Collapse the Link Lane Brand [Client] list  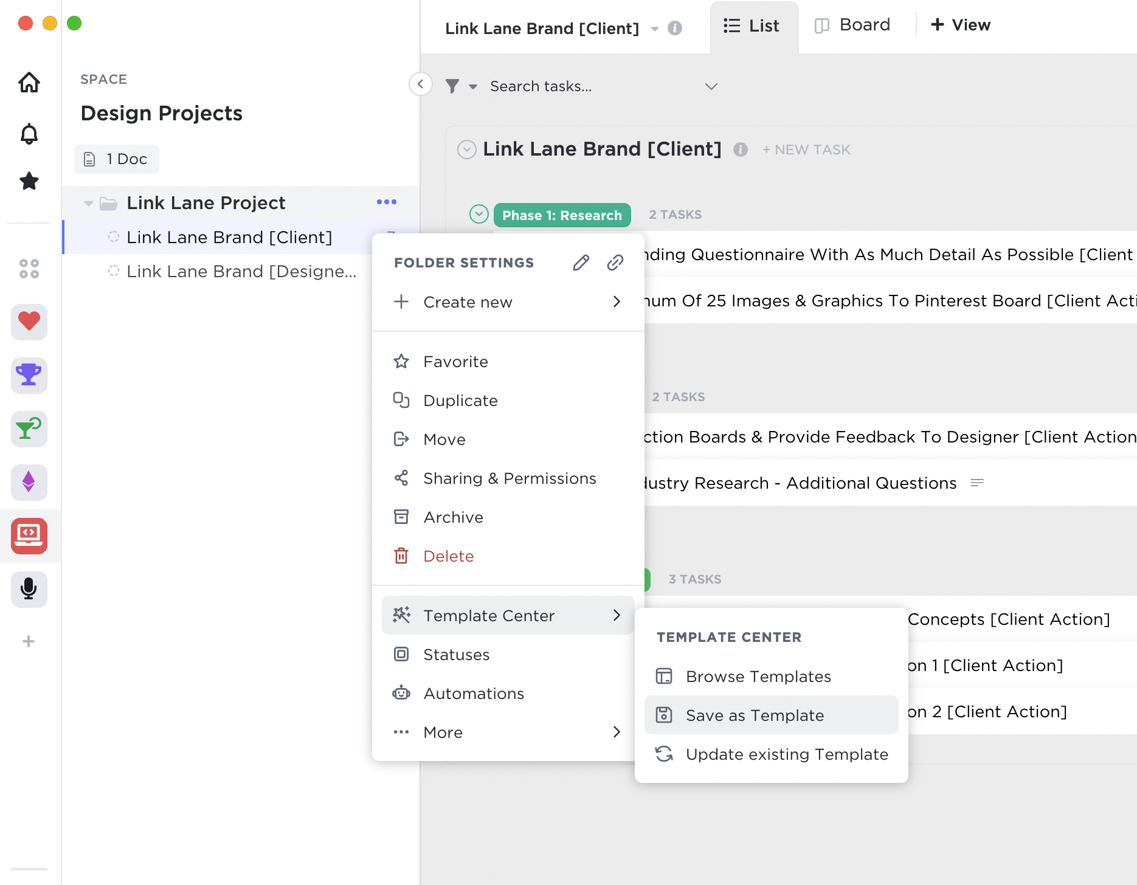point(466,150)
